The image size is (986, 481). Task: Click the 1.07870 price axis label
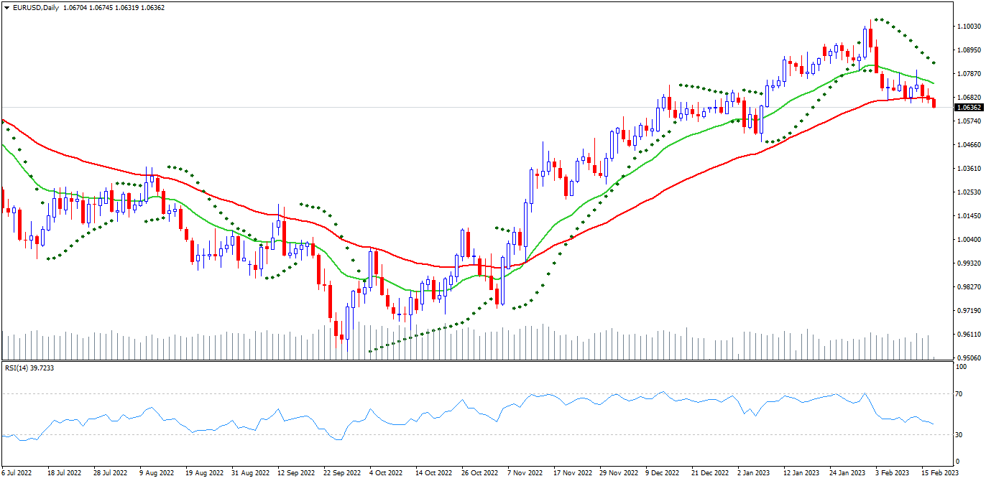[x=969, y=74]
